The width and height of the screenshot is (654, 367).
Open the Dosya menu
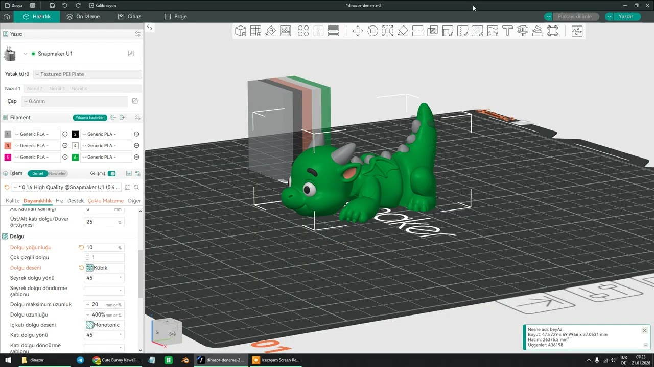coord(14,5)
